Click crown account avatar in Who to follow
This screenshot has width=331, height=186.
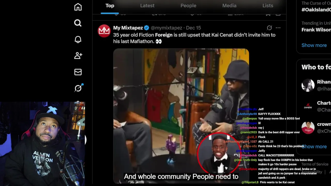point(308,128)
